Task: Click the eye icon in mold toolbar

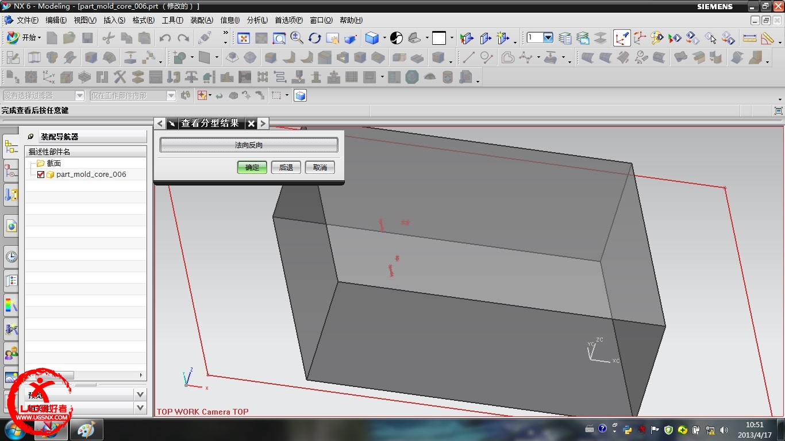Action: pyautogui.click(x=429, y=77)
